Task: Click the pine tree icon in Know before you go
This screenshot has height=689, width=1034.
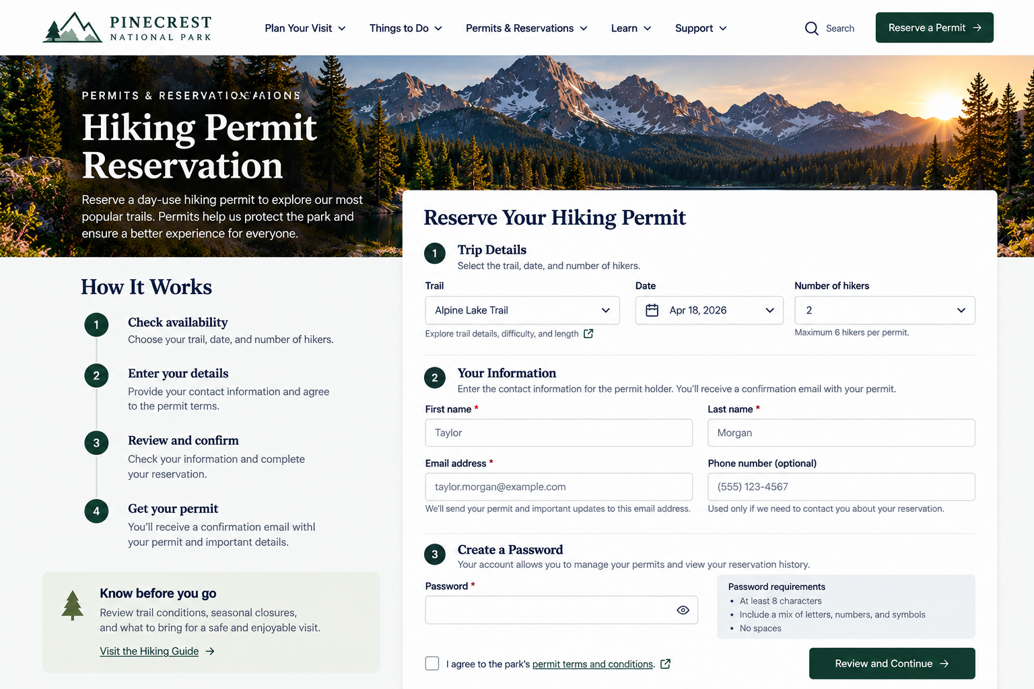Action: [73, 605]
